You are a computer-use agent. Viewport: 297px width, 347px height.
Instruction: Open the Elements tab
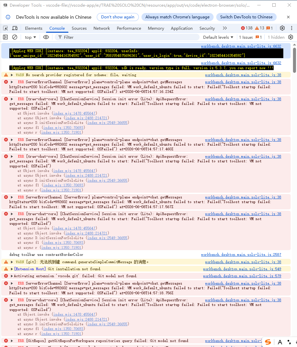pyautogui.click(x=34, y=28)
